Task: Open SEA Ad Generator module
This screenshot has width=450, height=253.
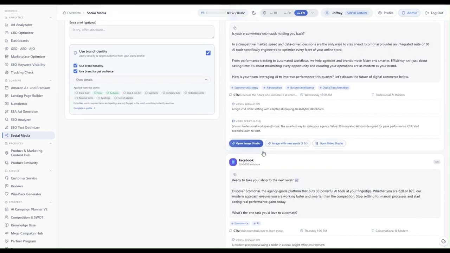Action: click(x=24, y=111)
